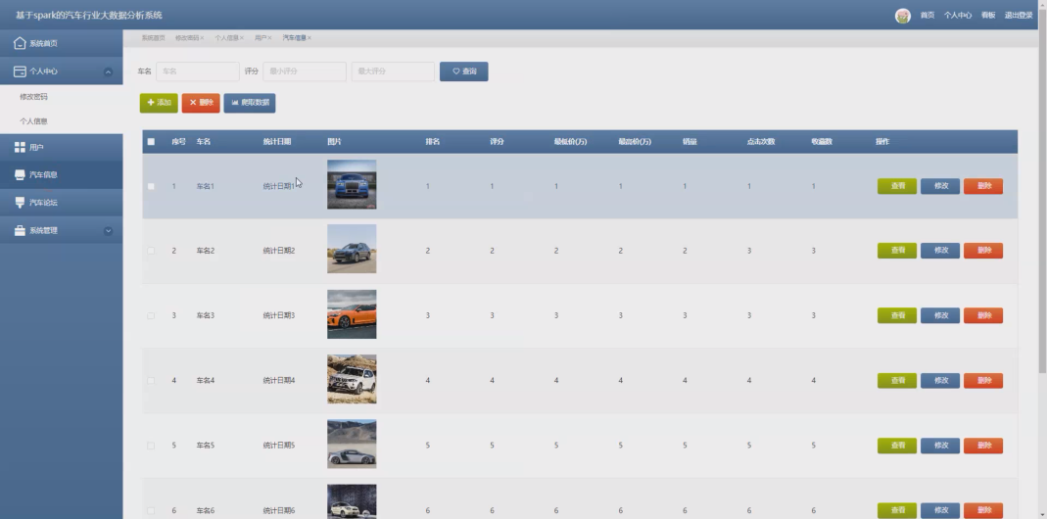Toggle the select-all checkbox in table header
The image size is (1047, 519).
point(151,142)
